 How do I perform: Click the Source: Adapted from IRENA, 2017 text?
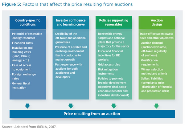29,127
